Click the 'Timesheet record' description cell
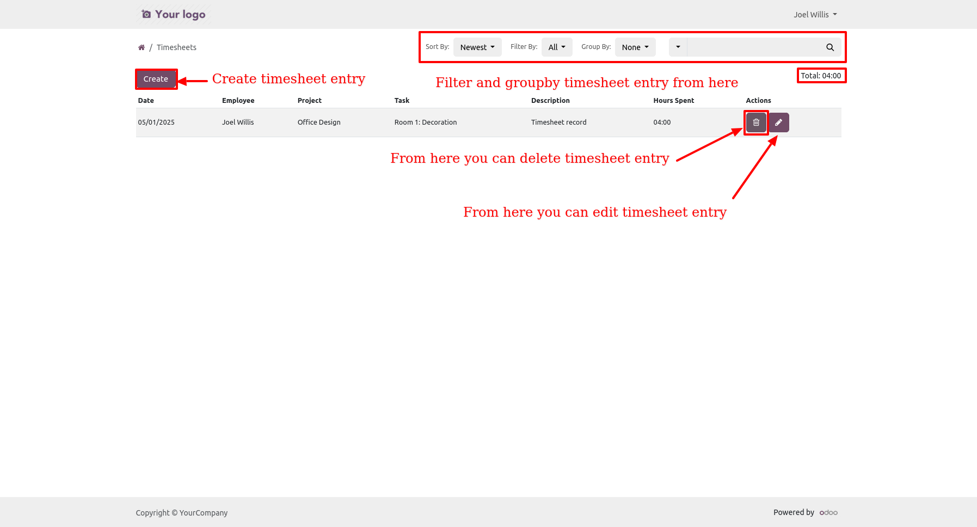 [558, 122]
